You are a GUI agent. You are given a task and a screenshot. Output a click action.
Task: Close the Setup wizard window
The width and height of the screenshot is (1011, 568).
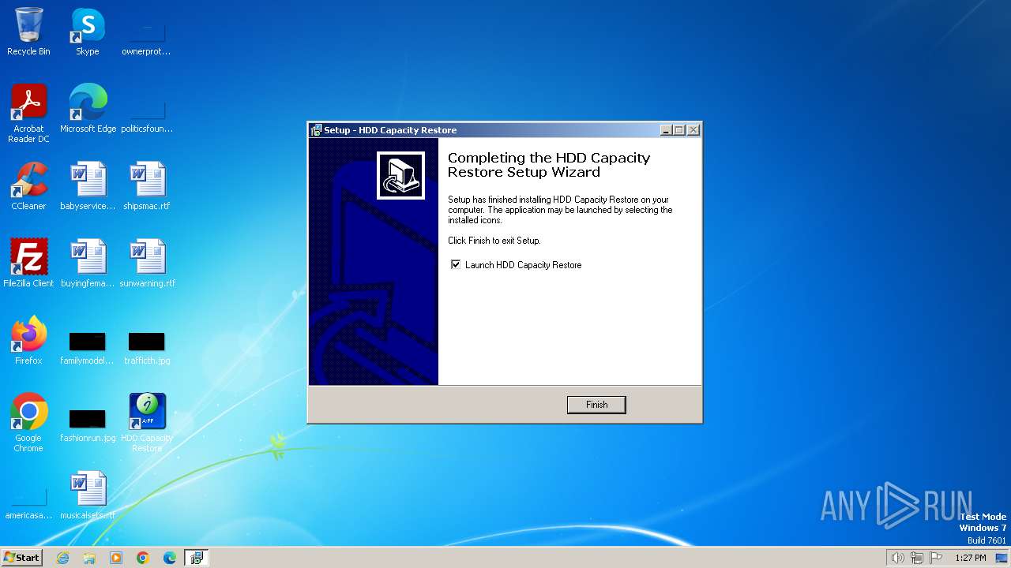coord(693,130)
